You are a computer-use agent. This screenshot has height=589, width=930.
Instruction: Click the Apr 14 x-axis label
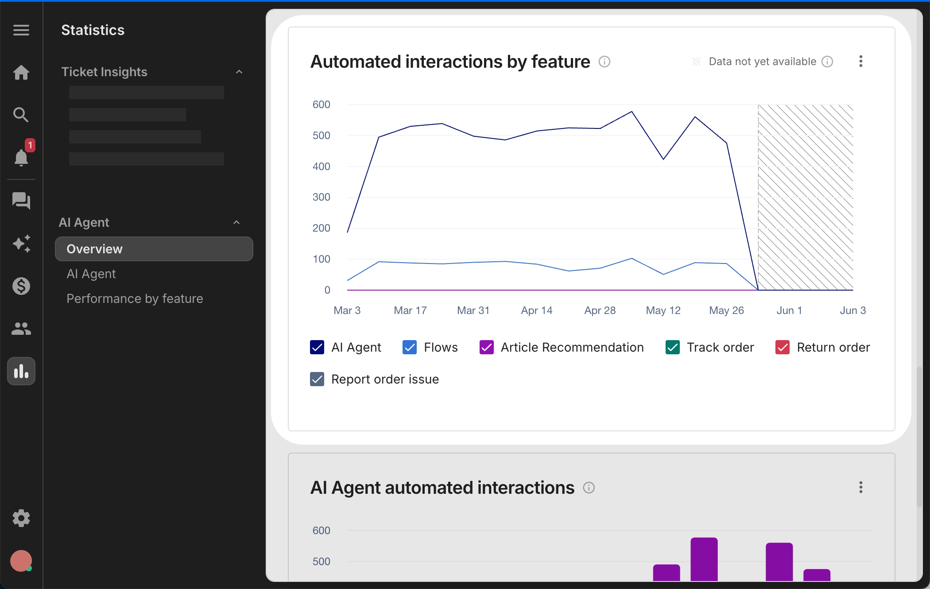tap(537, 310)
